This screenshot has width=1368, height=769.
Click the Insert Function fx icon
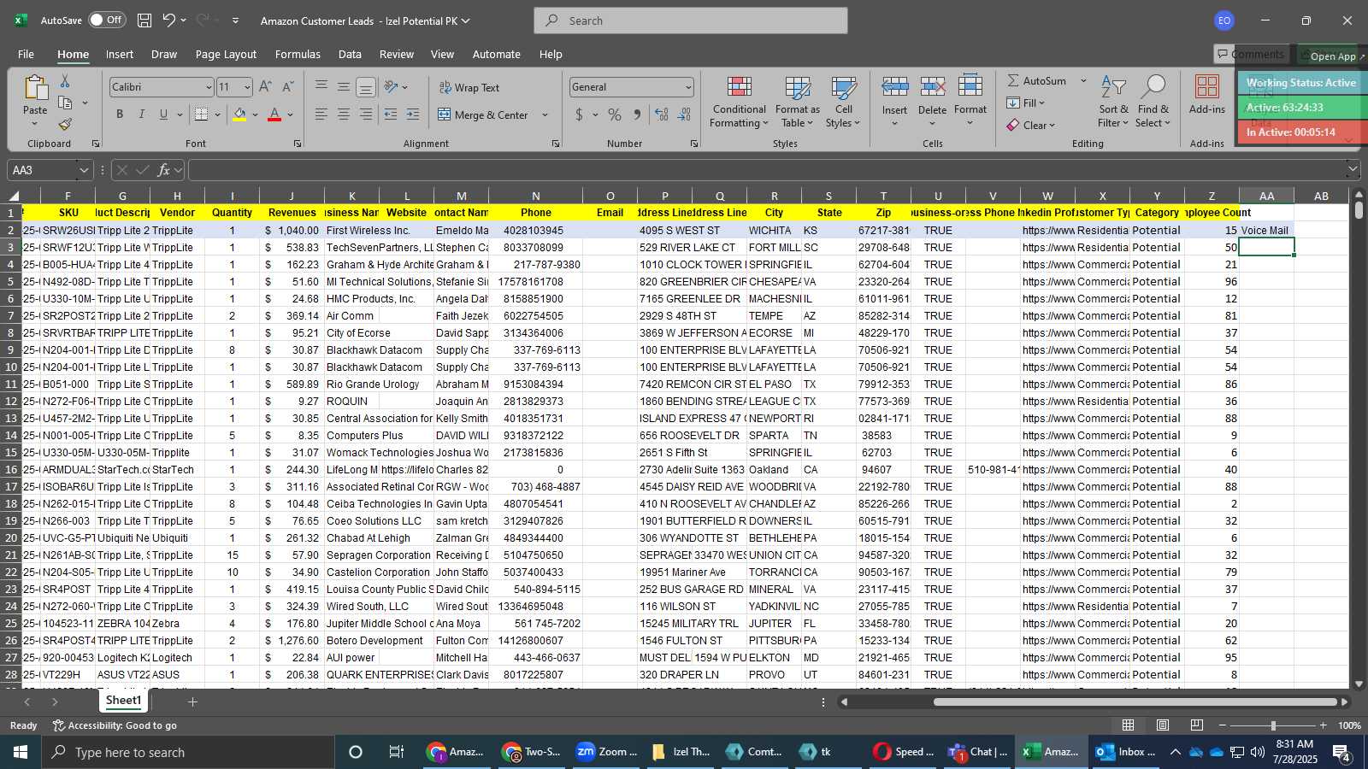point(164,170)
